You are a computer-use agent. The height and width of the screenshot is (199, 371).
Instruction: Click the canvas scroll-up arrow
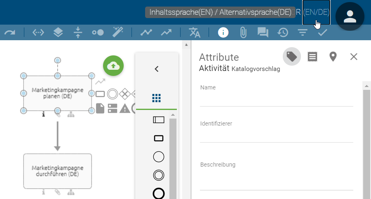pyautogui.click(x=186, y=45)
